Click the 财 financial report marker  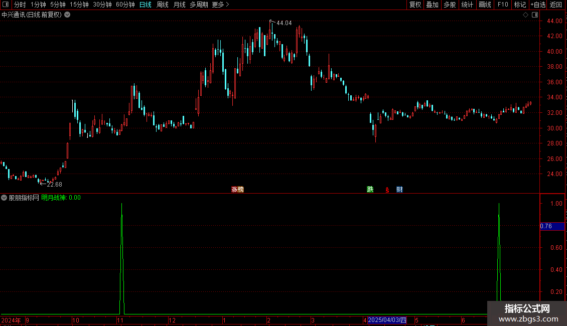point(399,190)
